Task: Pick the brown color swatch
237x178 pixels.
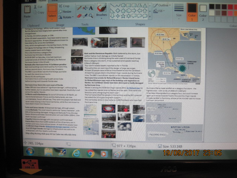Action: pyautogui.click(x=224, y=13)
